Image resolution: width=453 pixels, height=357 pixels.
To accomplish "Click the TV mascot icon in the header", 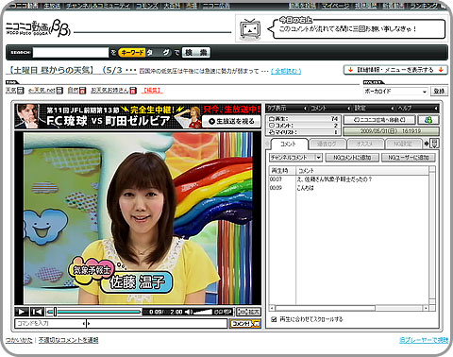I will (250, 29).
